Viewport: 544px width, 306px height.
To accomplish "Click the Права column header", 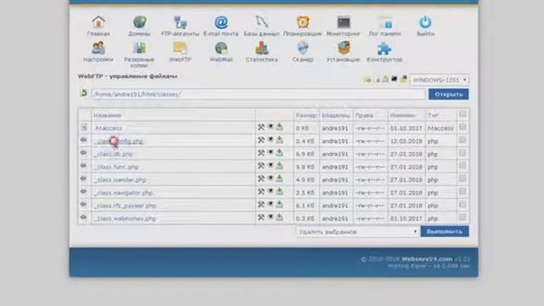I will click(364, 116).
